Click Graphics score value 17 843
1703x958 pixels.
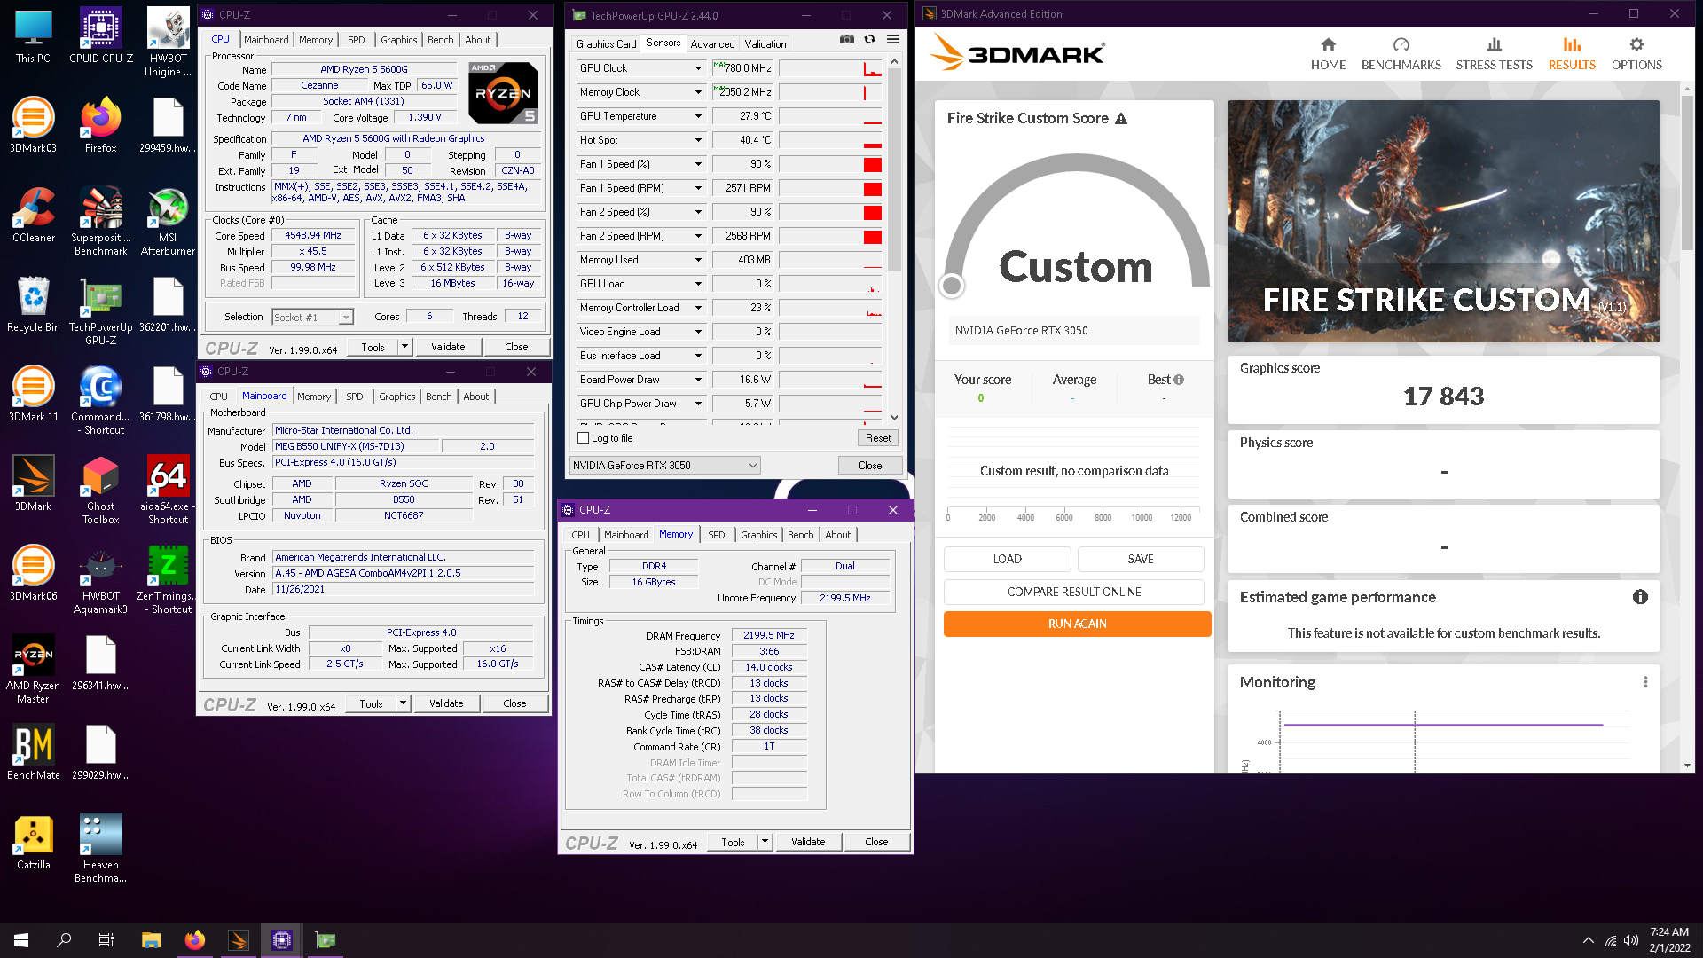(1443, 397)
